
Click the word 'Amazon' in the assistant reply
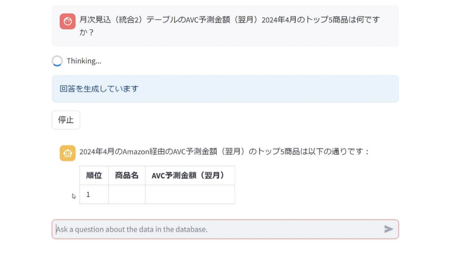(x=136, y=152)
